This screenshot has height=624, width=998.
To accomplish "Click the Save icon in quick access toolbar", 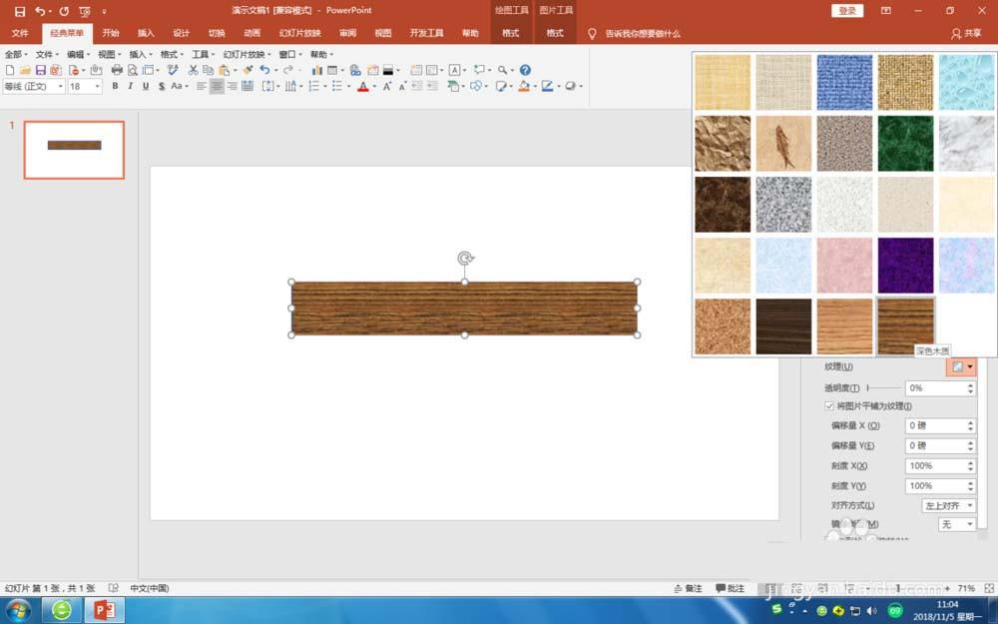I will click(x=20, y=11).
